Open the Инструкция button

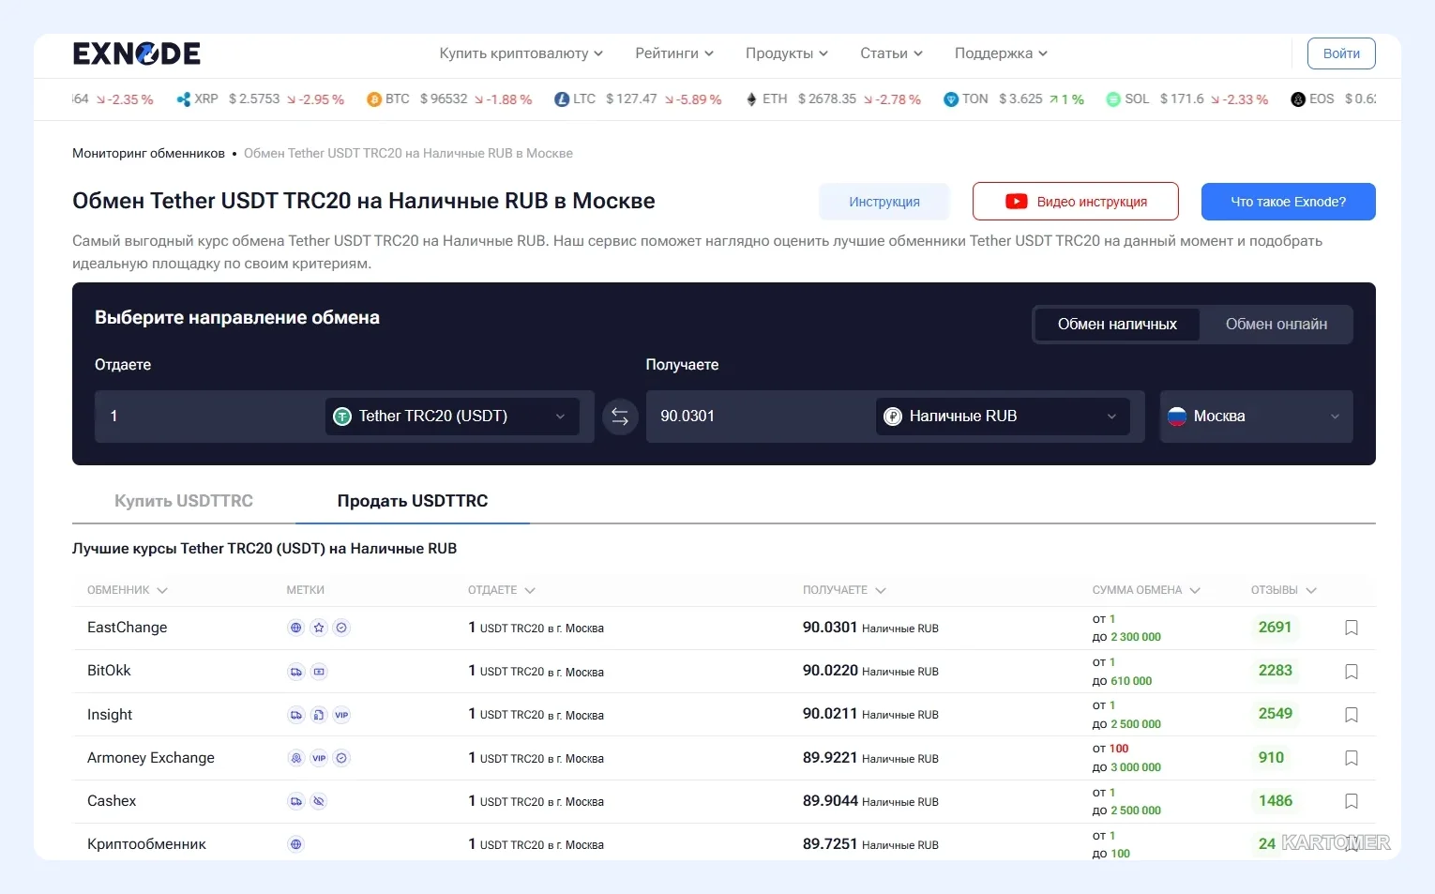click(x=884, y=202)
